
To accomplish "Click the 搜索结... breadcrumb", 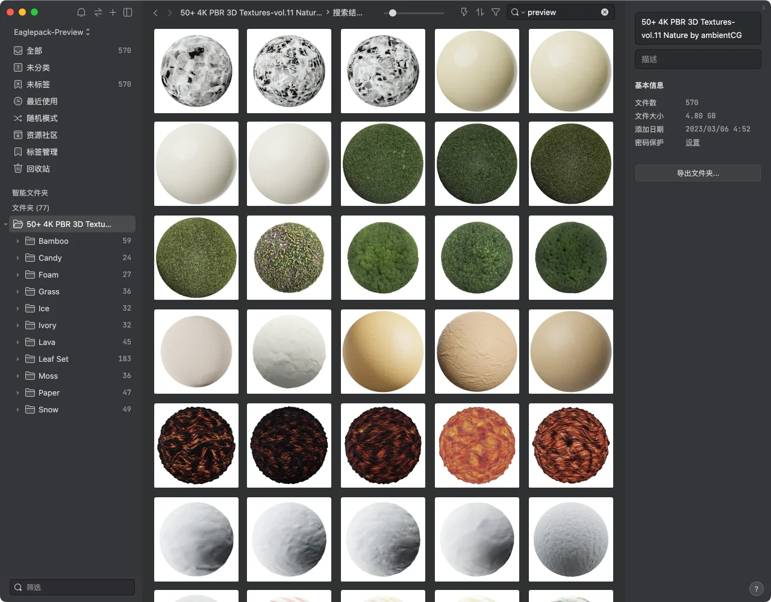I will 348,12.
